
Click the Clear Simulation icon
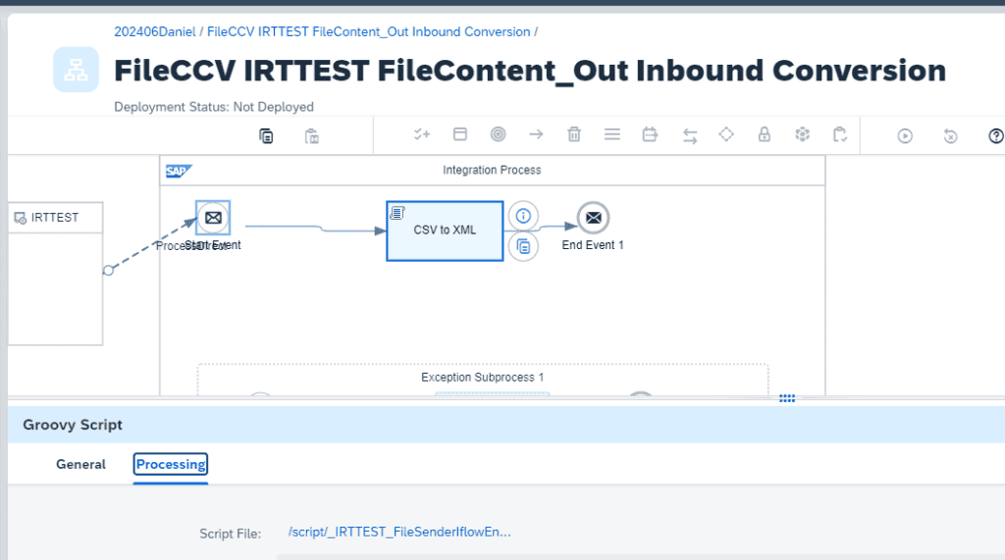(950, 136)
